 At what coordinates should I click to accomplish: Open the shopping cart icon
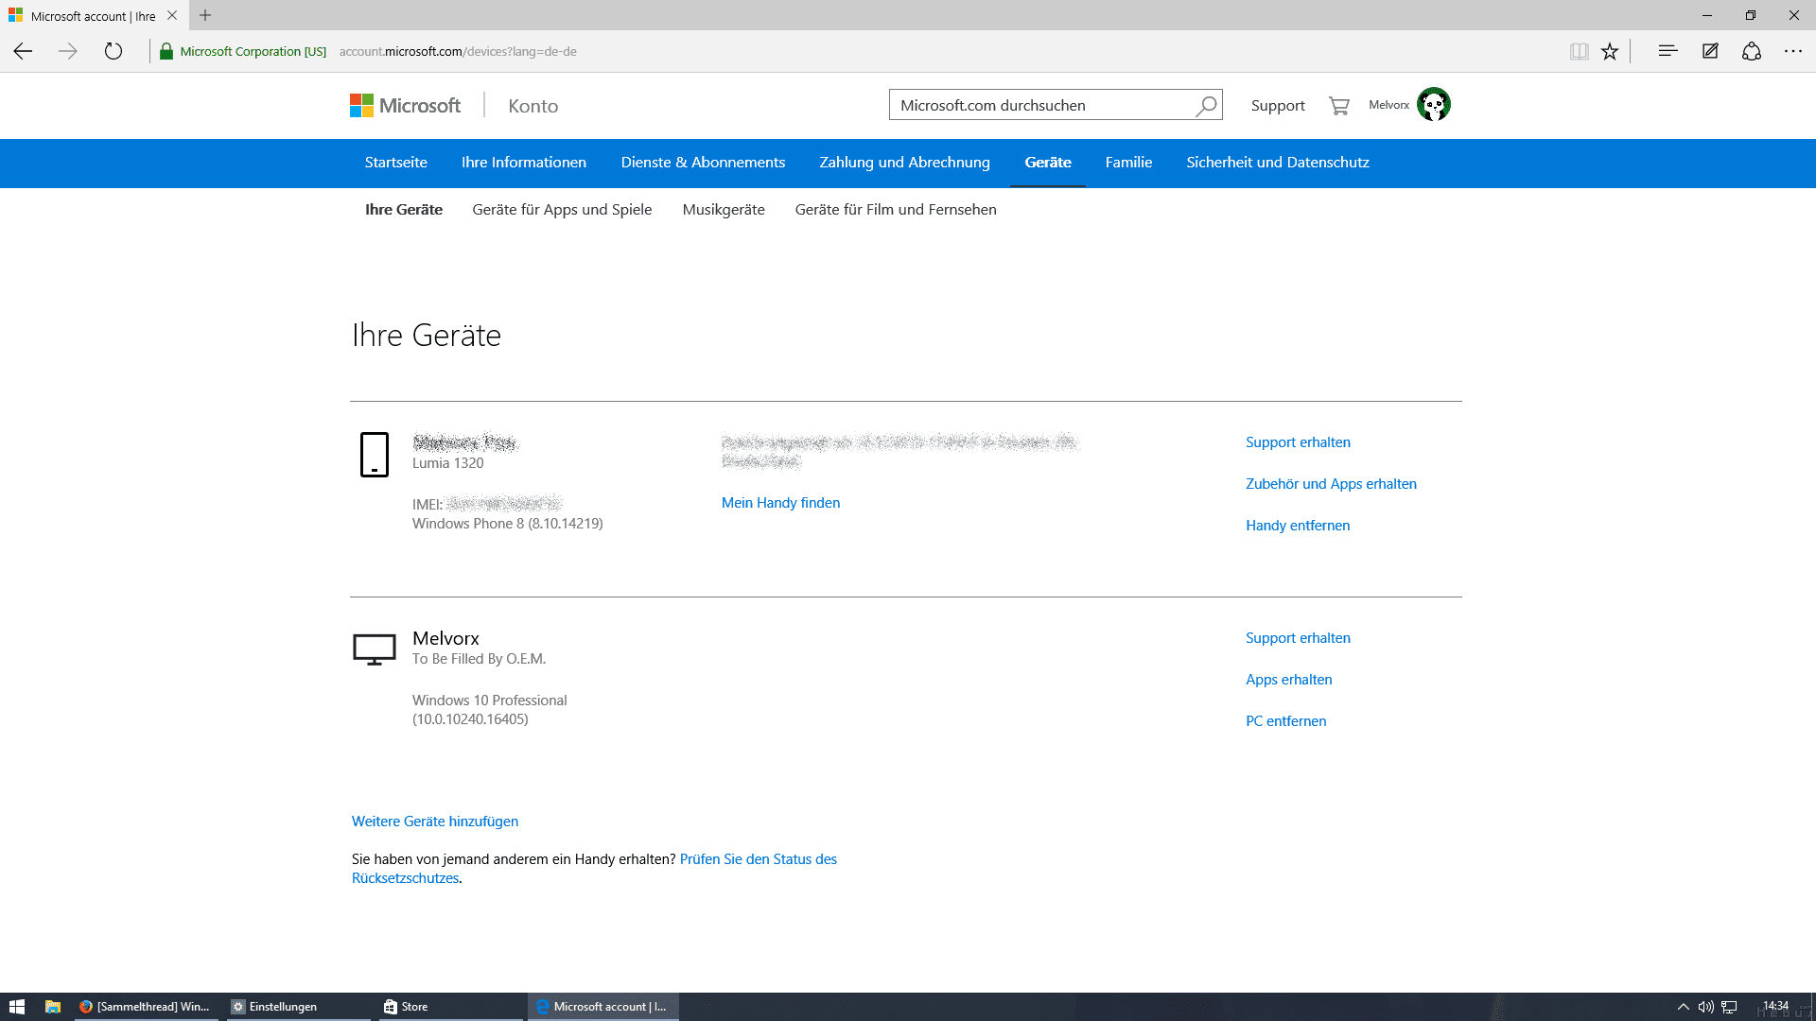click(x=1338, y=106)
